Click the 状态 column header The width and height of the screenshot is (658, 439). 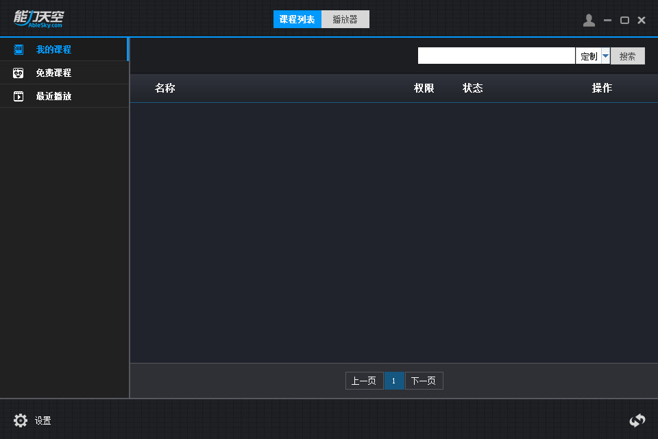473,88
